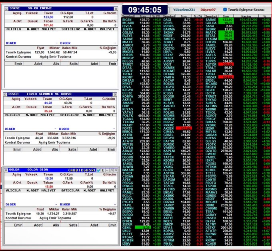The image size is (272, 251).
Task: Click the 09:45:05 clock display
Action: click(145, 10)
